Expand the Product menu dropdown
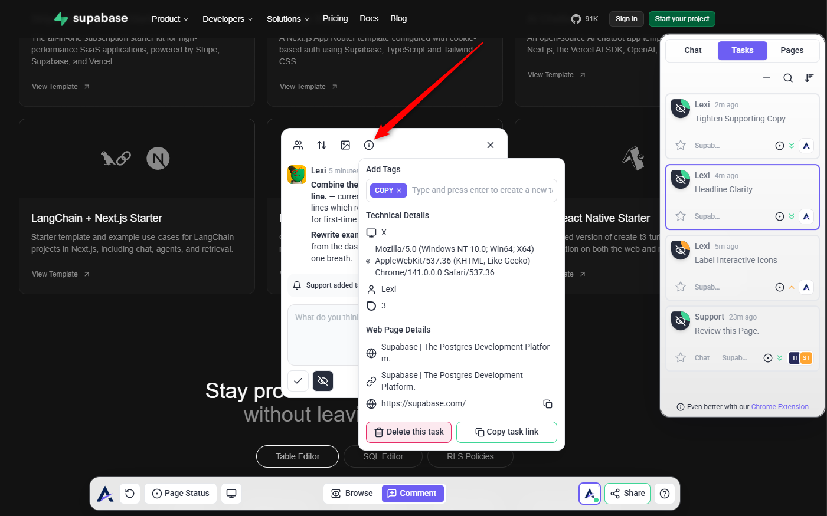This screenshot has height=516, width=827. [x=169, y=19]
